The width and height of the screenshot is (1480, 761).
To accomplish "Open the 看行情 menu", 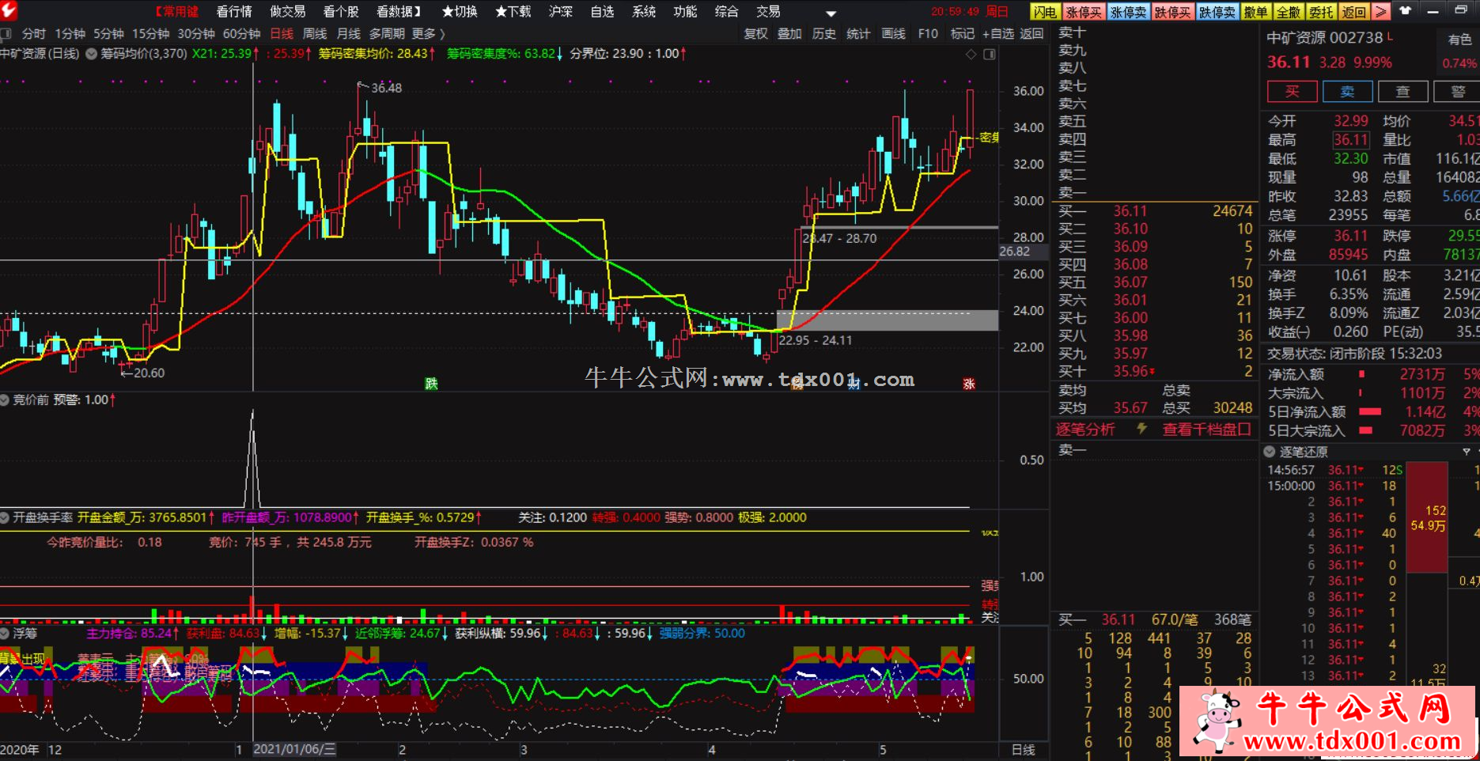I will [234, 11].
